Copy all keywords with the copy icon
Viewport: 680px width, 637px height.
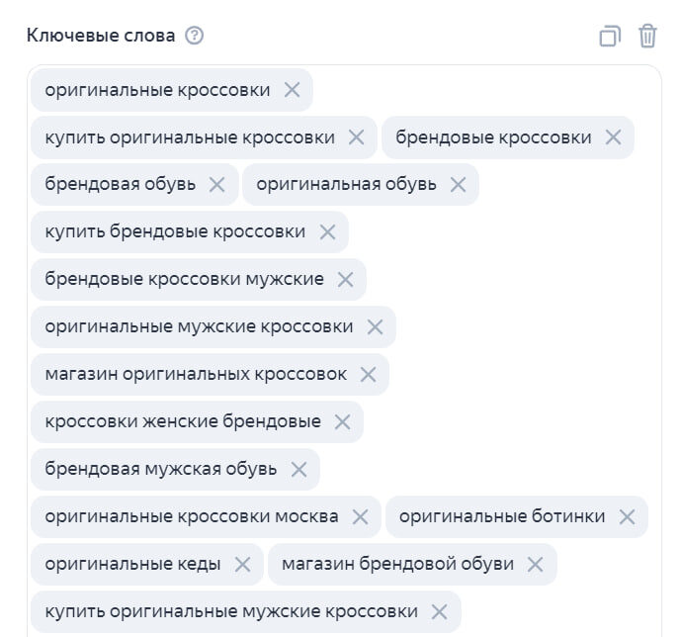[610, 37]
